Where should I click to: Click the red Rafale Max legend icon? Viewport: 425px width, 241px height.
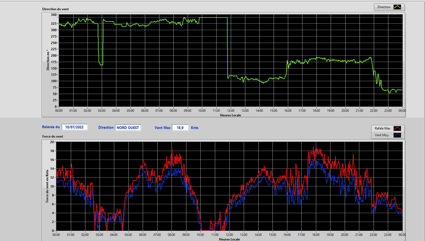[397, 128]
